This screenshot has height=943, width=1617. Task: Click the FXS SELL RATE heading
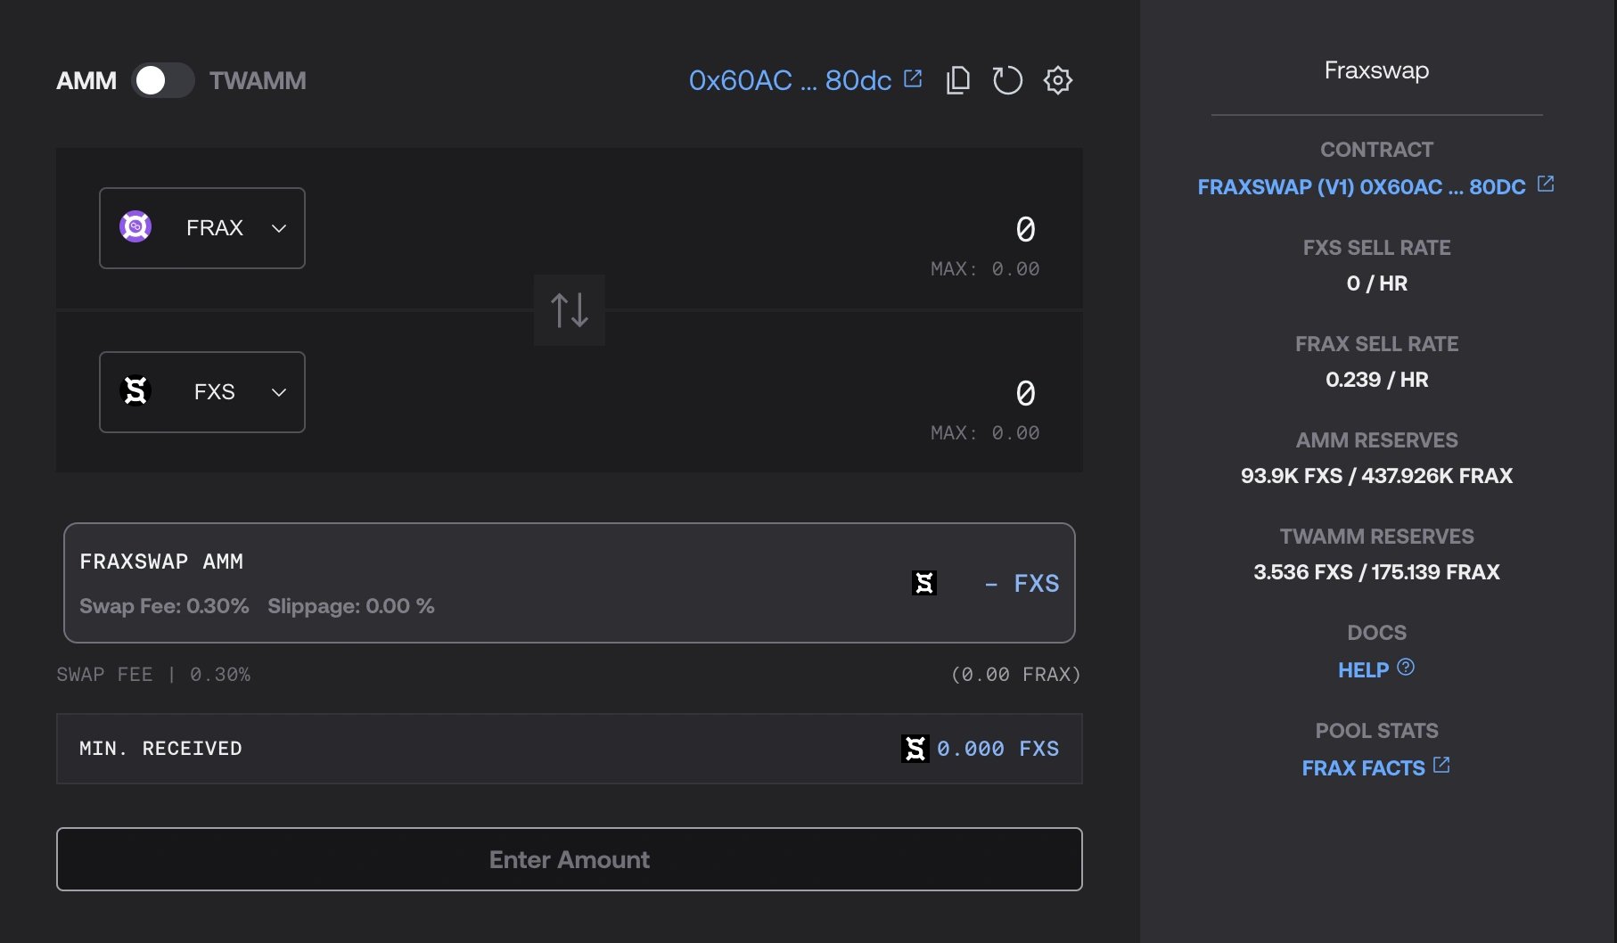pos(1376,248)
